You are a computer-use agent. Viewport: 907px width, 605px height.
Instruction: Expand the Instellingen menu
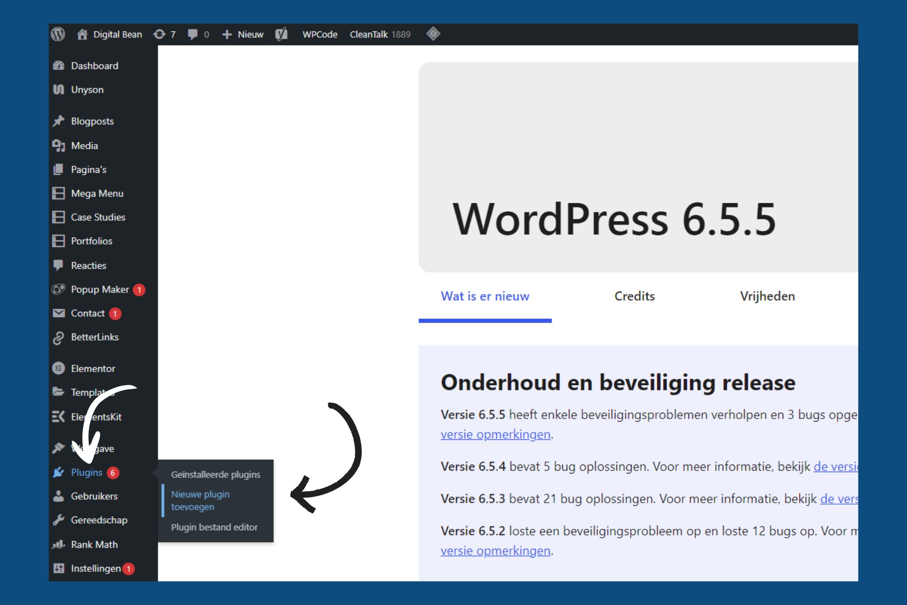95,568
